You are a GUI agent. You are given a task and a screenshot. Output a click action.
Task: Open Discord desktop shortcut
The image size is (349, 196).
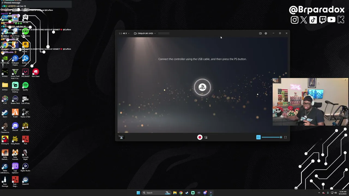tap(15, 127)
